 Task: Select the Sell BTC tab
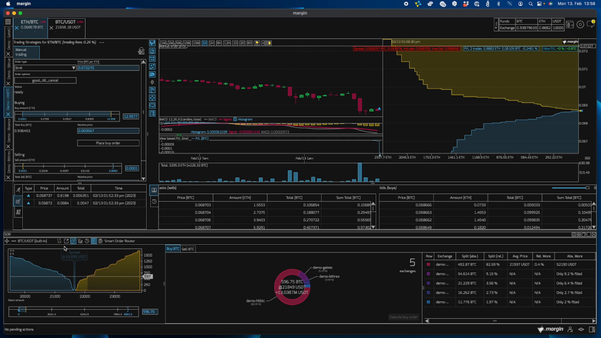(x=188, y=249)
